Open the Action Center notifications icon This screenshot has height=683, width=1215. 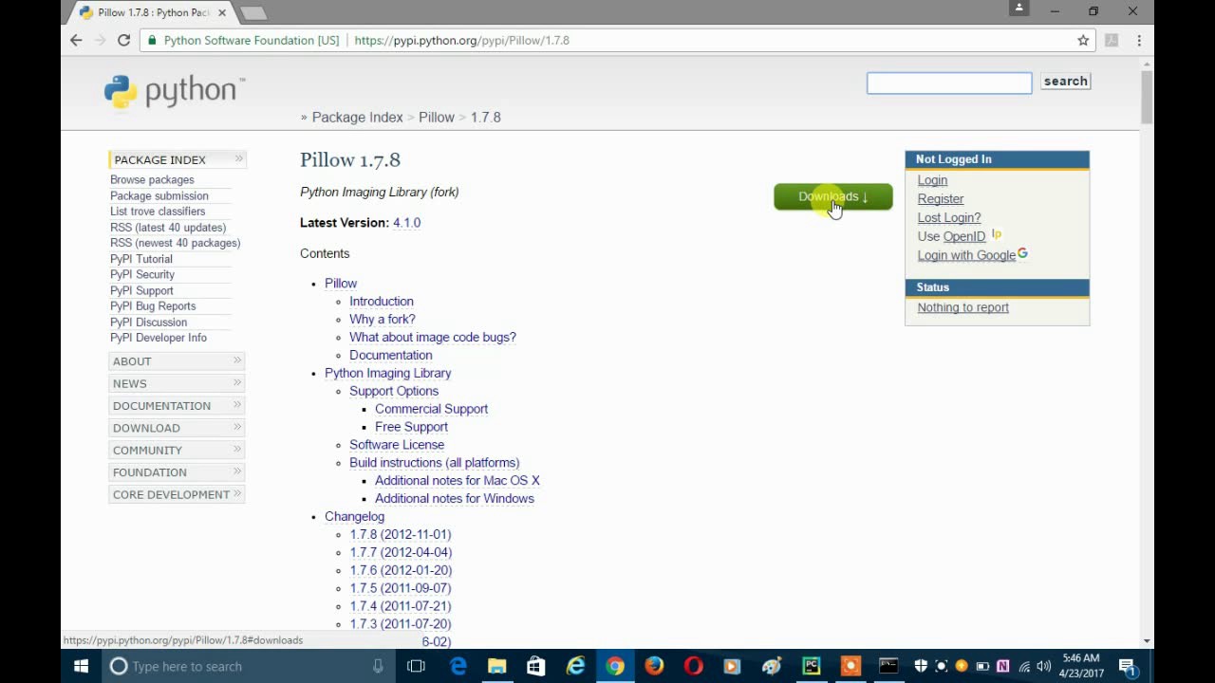point(1128,666)
